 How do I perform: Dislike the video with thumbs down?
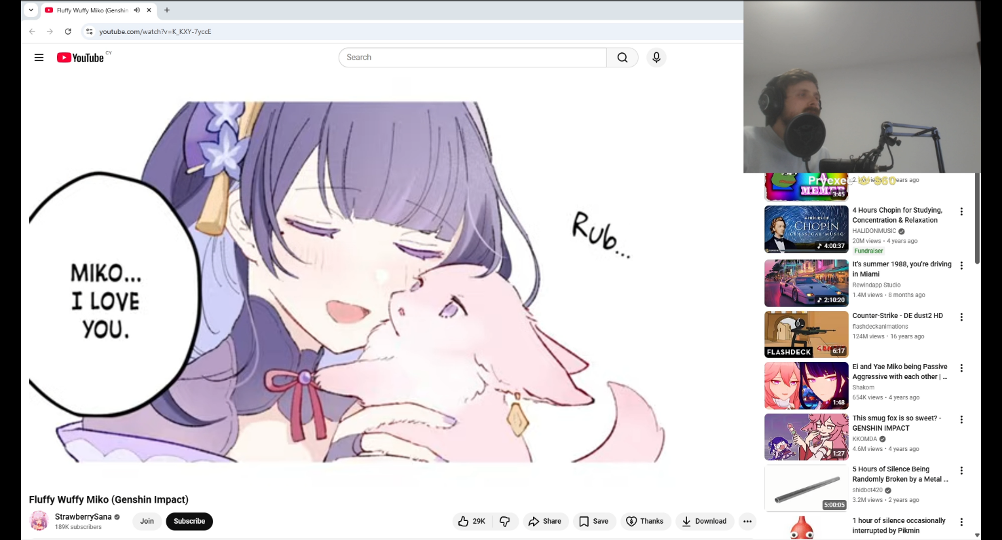point(505,522)
